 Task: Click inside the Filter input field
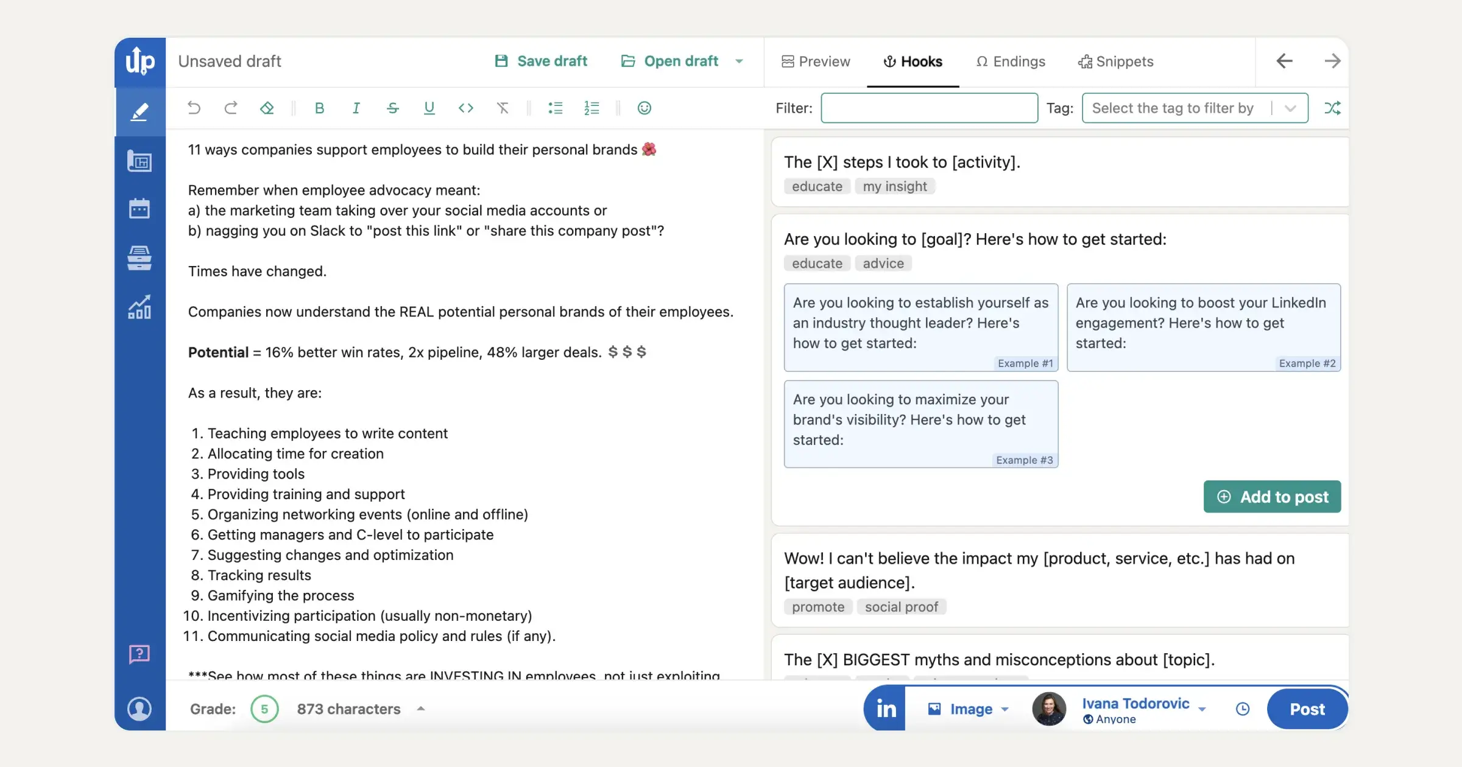[929, 108]
